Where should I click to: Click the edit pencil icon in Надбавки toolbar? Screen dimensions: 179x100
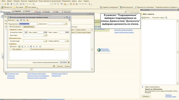tap(25, 46)
